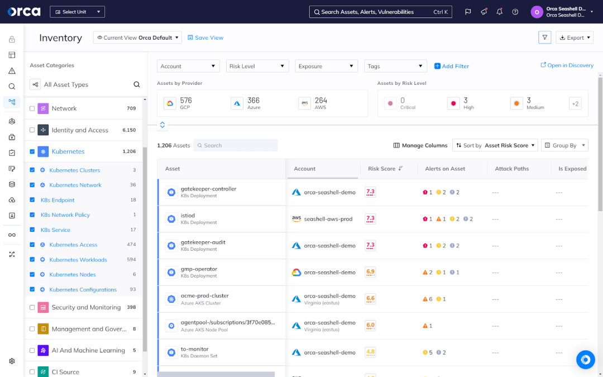Click the flag icon in top bar
This screenshot has height=377, width=603.
pyautogui.click(x=468, y=12)
